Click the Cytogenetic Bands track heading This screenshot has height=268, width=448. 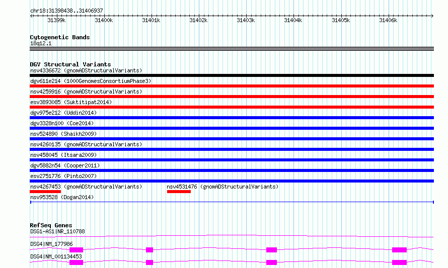[60, 37]
